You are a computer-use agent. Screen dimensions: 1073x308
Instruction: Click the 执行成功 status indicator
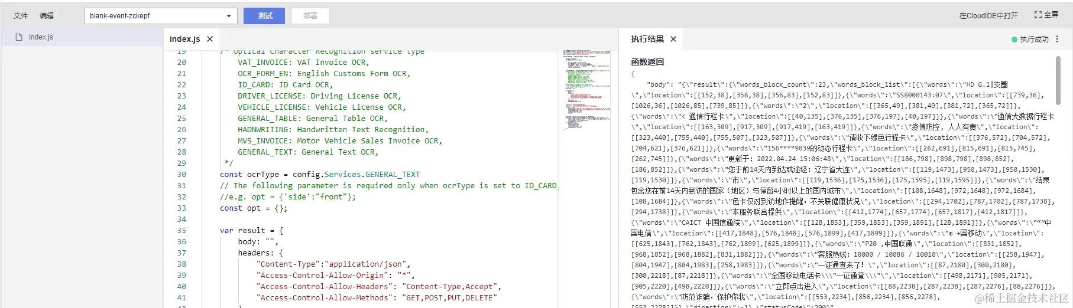[1030, 40]
